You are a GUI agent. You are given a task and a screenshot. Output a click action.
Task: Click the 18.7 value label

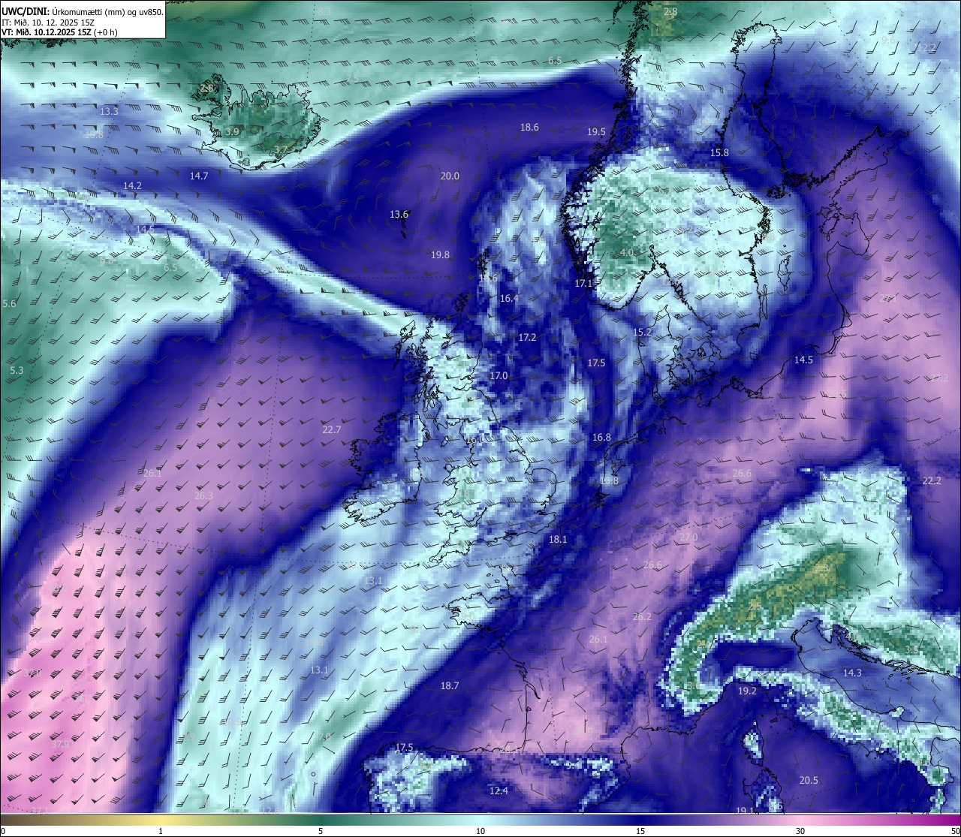click(449, 686)
